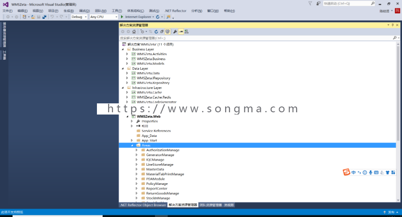
Task: Expand the AuthorizationManage folder
Action: tap(137, 150)
